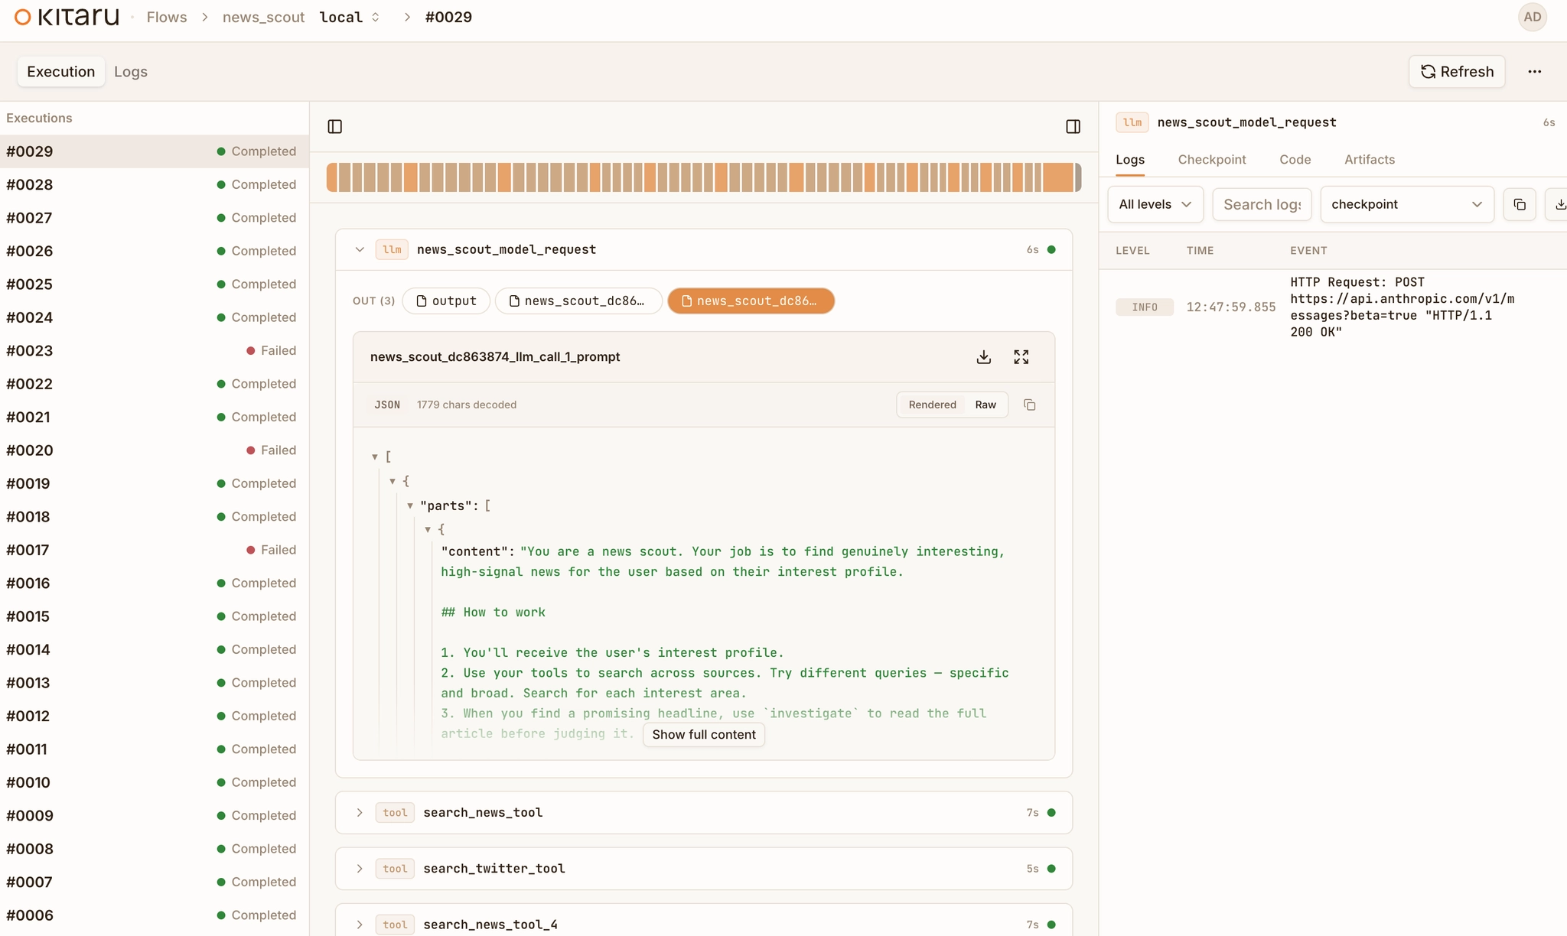Viewport: 1567px width, 936px height.
Task: Collapse the root JSON array triangle
Action: [x=375, y=457]
